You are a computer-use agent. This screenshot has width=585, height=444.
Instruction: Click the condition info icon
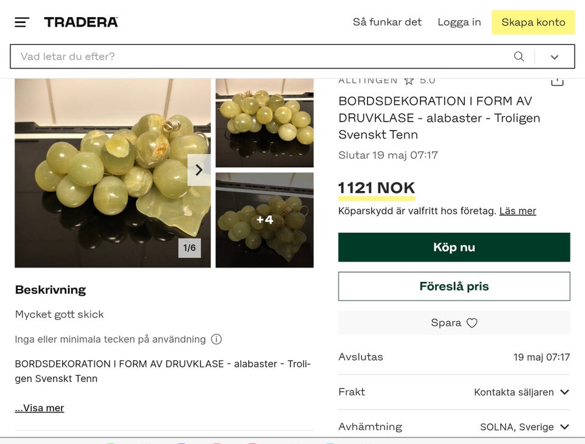tap(216, 339)
